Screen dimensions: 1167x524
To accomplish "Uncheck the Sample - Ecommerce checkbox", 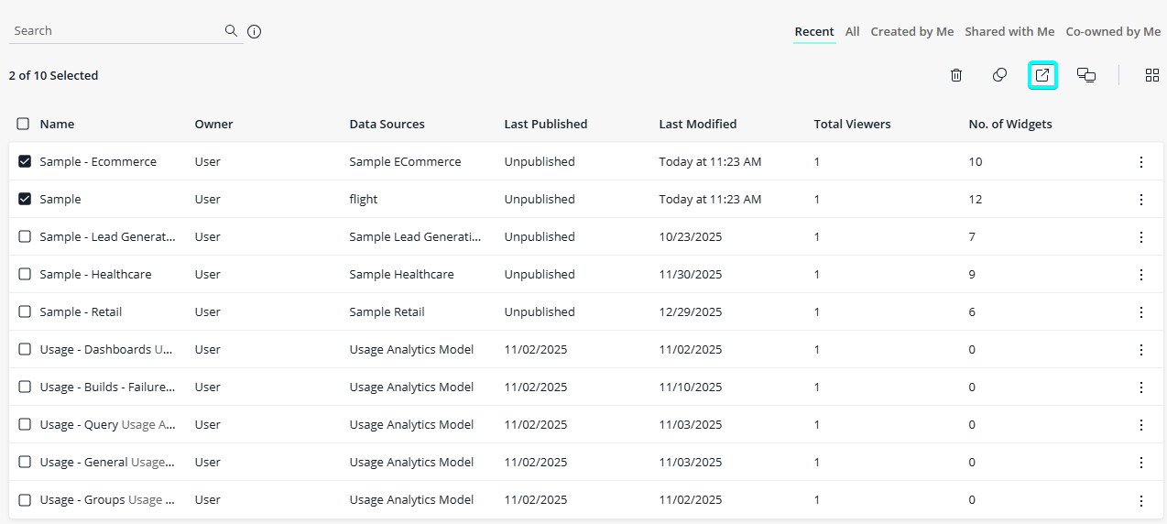I will (25, 162).
